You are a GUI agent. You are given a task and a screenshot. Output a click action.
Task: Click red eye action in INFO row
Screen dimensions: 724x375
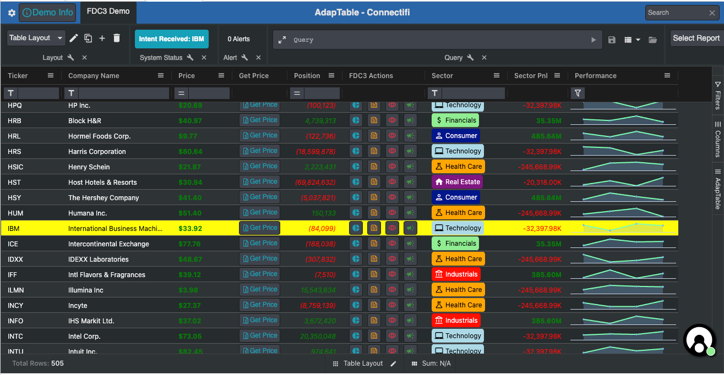[x=392, y=320]
